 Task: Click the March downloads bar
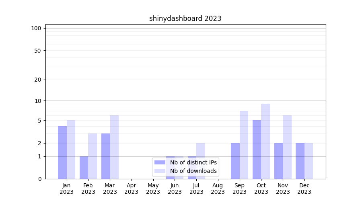[114, 147]
